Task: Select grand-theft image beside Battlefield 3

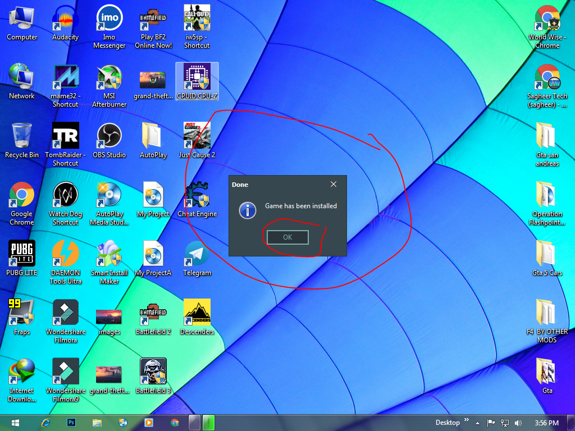Action: (109, 380)
